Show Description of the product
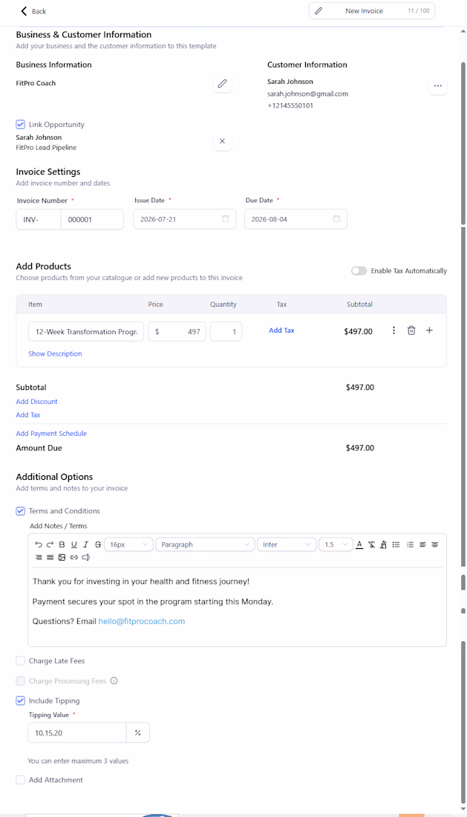The height and width of the screenshot is (817, 467). [55, 354]
